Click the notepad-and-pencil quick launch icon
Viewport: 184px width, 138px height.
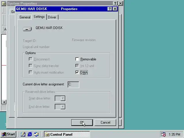(x=23, y=134)
